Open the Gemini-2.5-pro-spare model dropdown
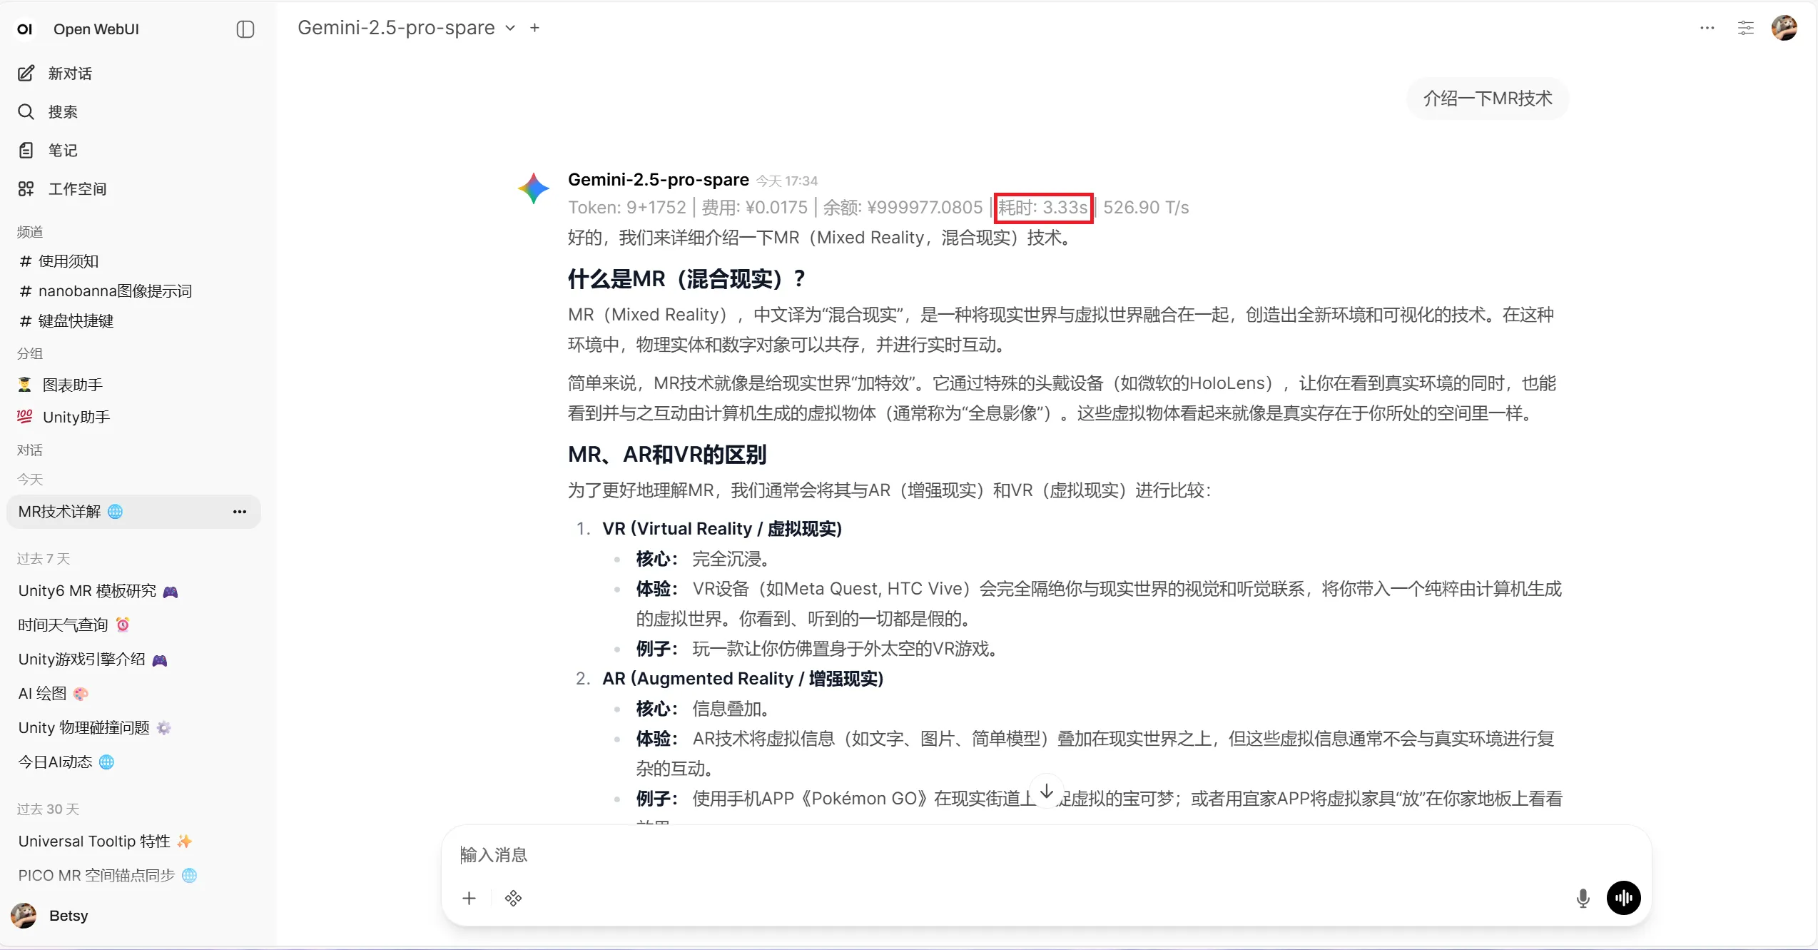The image size is (1818, 950). click(509, 27)
